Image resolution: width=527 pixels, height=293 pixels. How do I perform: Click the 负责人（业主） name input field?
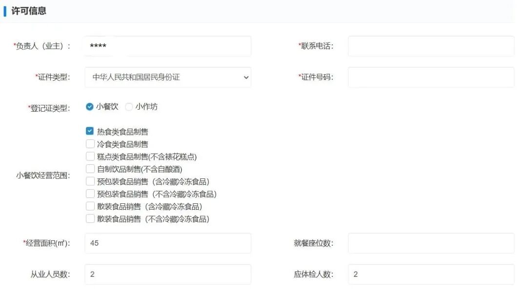pos(167,46)
